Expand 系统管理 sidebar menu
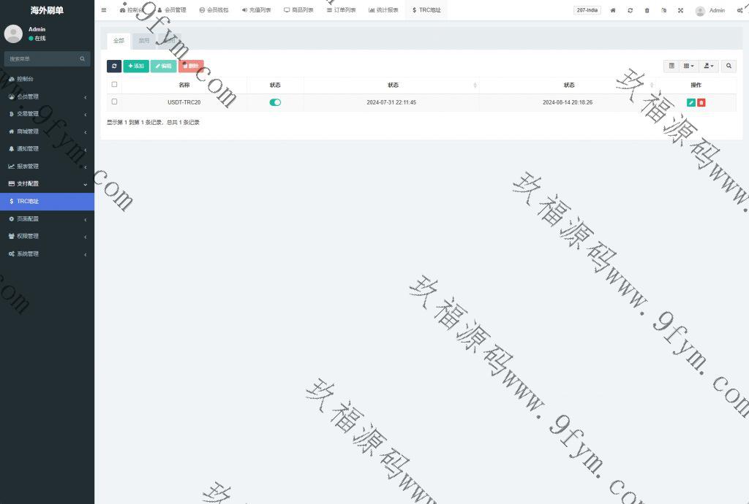The image size is (749, 504). [47, 253]
